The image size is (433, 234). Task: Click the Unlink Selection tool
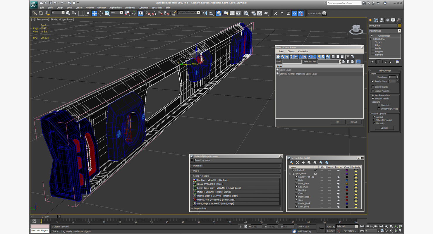41,13
